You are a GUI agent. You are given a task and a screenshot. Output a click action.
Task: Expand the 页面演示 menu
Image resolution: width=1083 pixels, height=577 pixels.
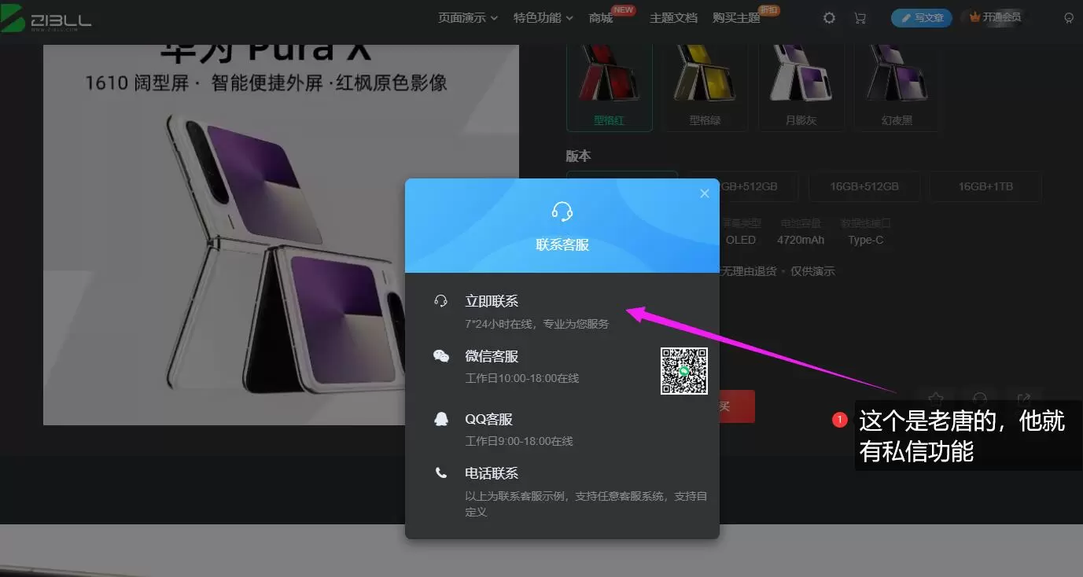point(468,17)
